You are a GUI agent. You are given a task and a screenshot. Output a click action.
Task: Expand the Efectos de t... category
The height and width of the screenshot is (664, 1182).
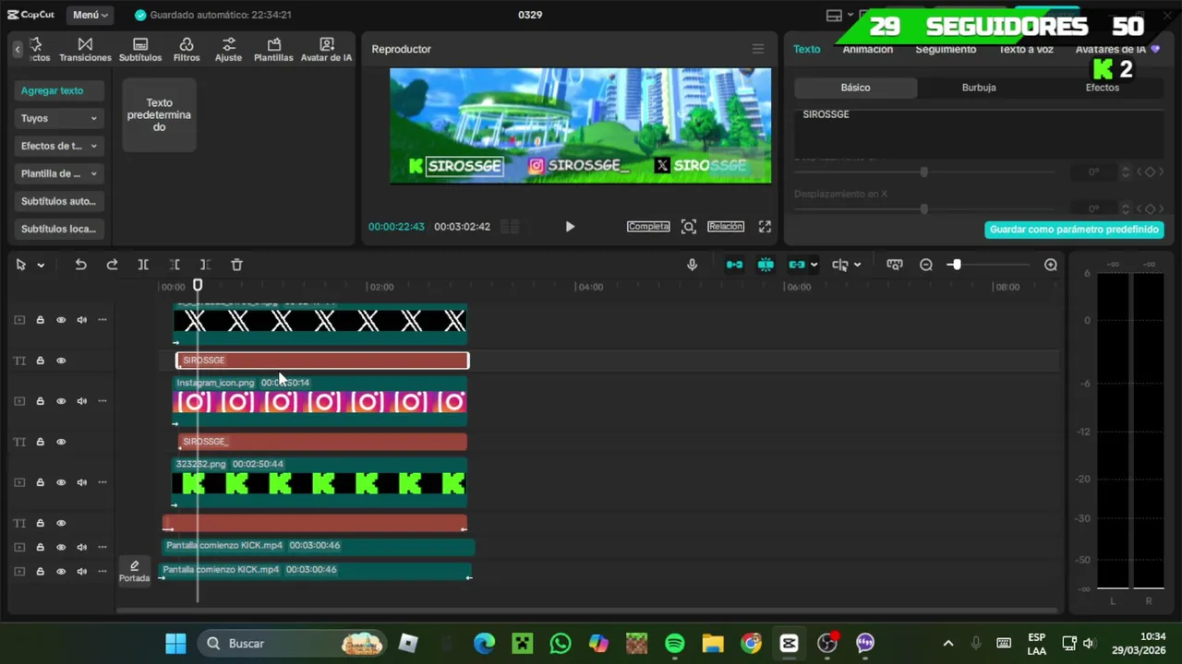(59, 146)
